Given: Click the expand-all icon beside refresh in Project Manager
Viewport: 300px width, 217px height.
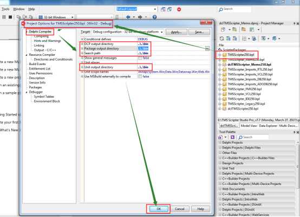Looking at the screenshot, I should click(x=229, y=39).
